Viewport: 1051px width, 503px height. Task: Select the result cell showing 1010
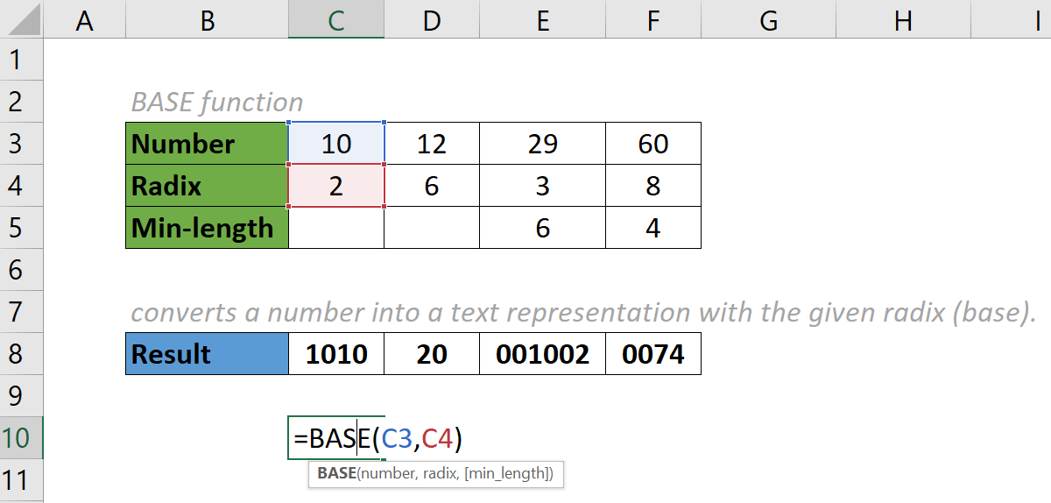pyautogui.click(x=336, y=354)
